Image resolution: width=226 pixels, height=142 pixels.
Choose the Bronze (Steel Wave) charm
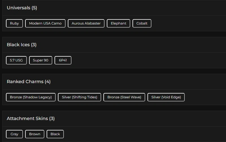[124, 97]
